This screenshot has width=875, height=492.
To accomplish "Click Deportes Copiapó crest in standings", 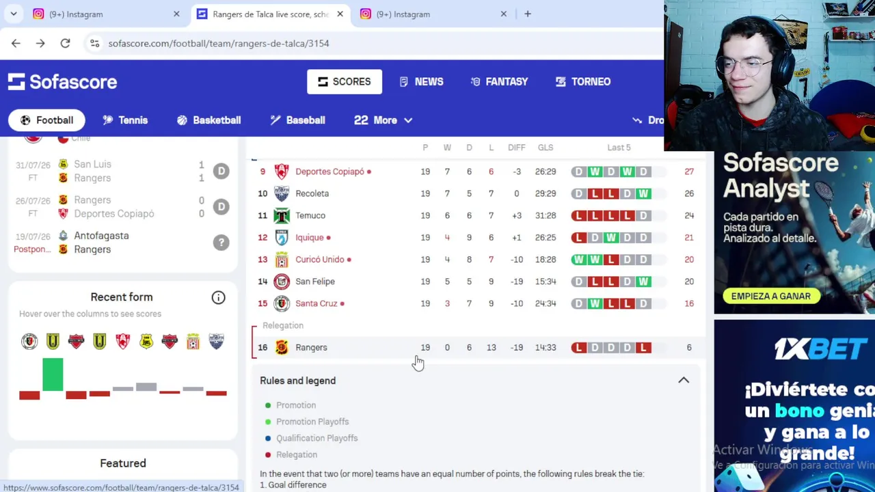I will pyautogui.click(x=282, y=172).
